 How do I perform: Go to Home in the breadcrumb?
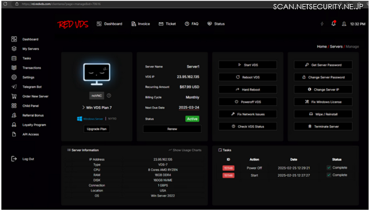pos(322,47)
